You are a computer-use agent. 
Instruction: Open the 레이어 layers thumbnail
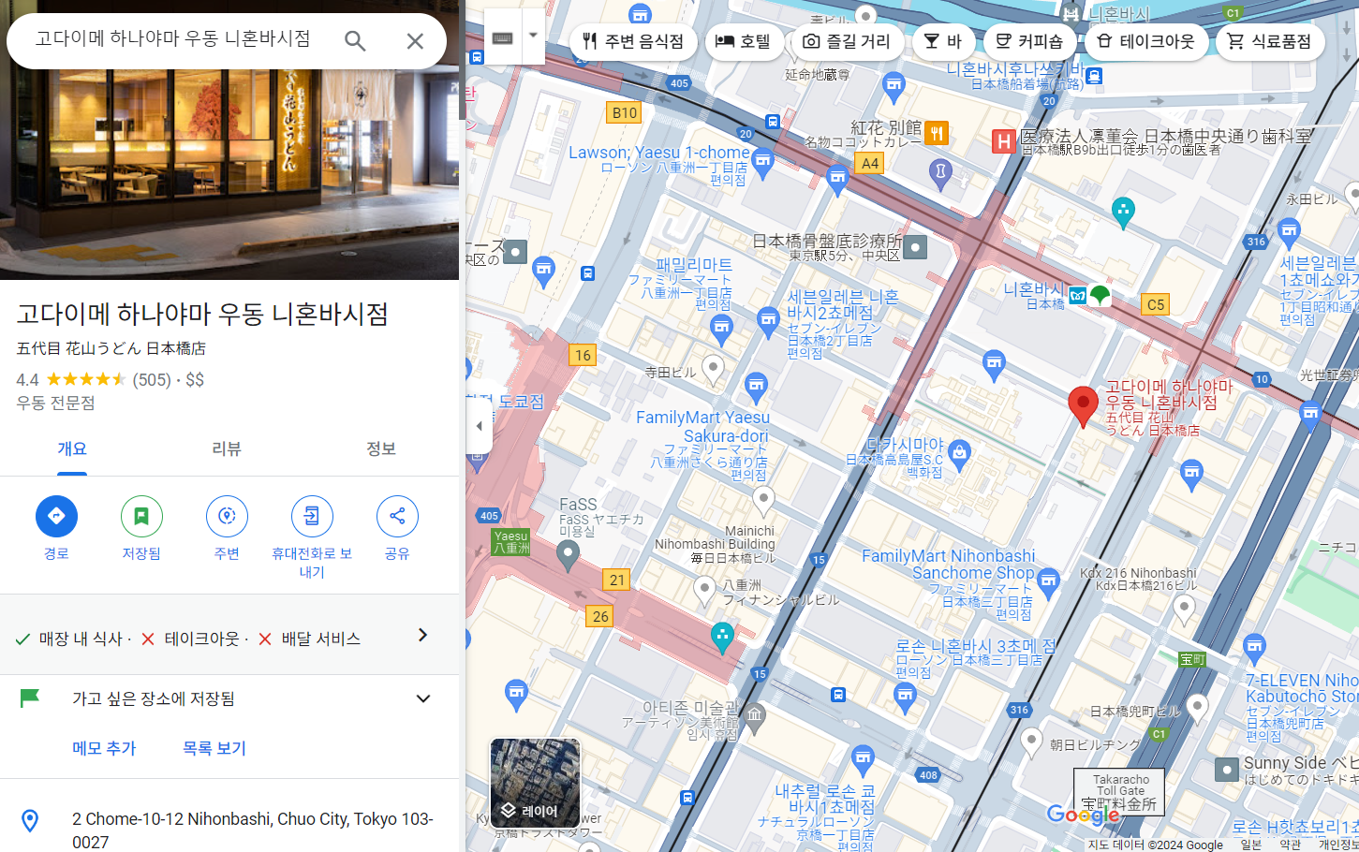point(535,783)
